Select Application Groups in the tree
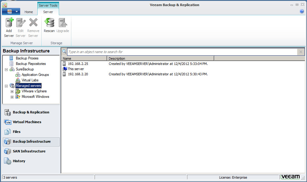The image size is (307, 182). pos(35,74)
